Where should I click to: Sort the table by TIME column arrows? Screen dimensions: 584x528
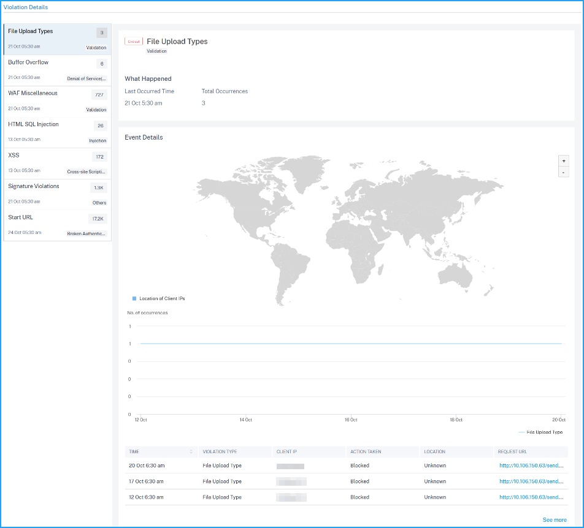click(x=191, y=452)
